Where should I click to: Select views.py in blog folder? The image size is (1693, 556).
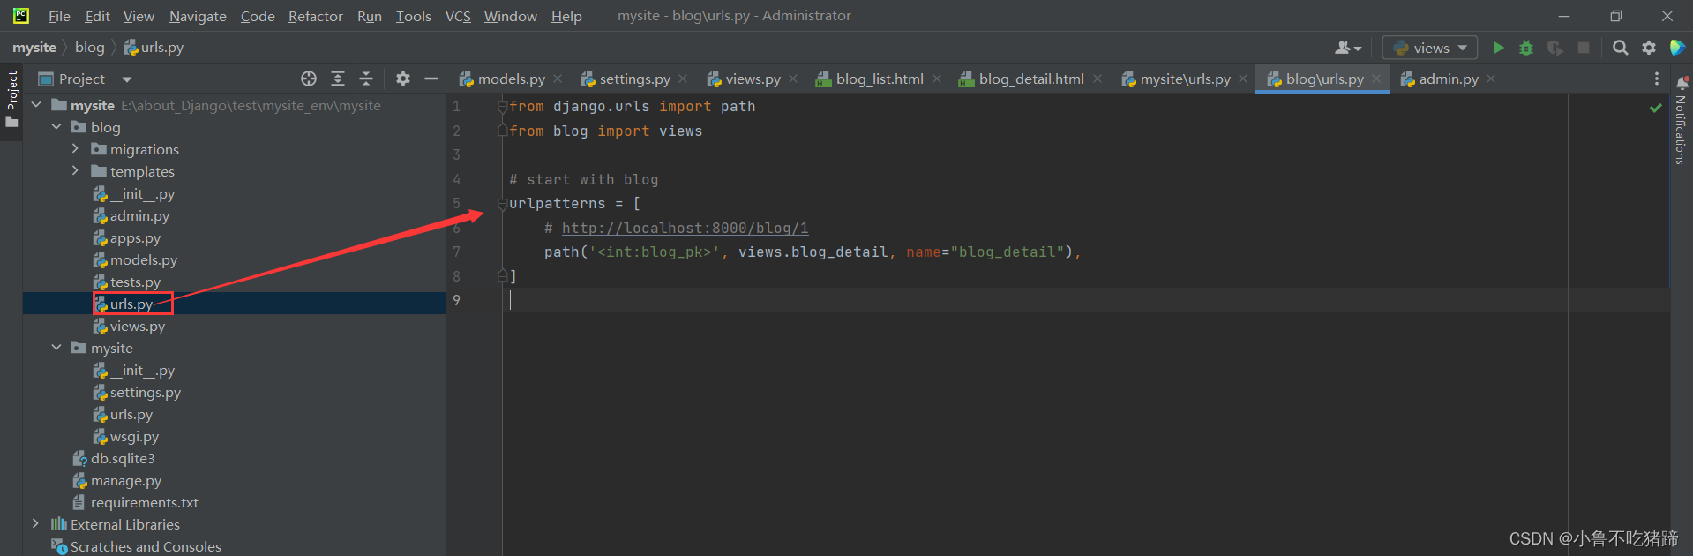[129, 326]
